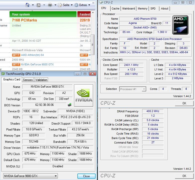This screenshot has width=195, height=180.
Task: Click the AMD Phenom logo in CPU-Z
Action: [x=180, y=25]
